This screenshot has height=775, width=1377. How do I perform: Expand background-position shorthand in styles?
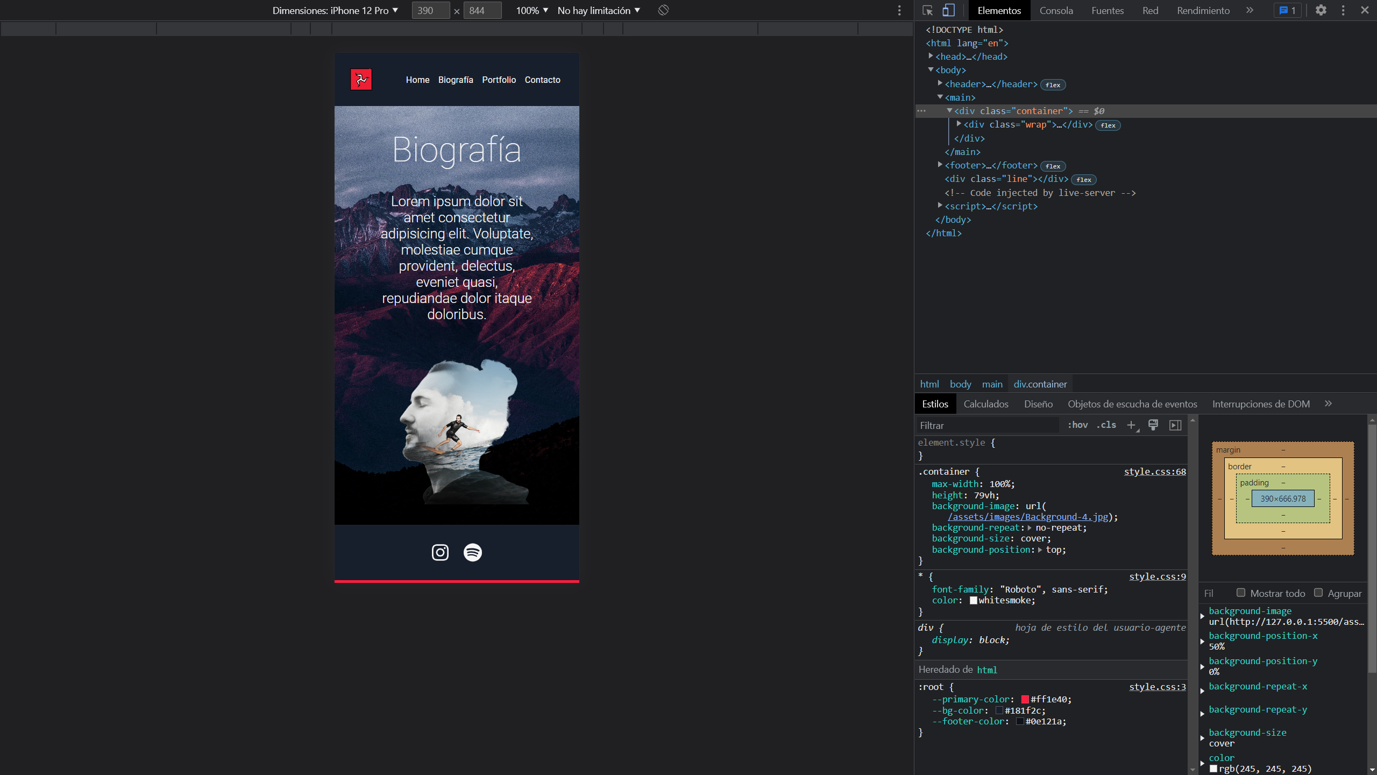[1040, 550]
